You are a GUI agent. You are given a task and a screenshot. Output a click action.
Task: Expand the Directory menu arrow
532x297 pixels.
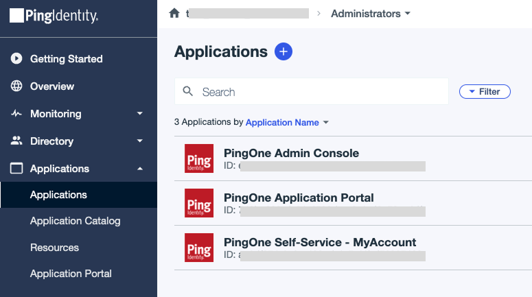point(140,141)
